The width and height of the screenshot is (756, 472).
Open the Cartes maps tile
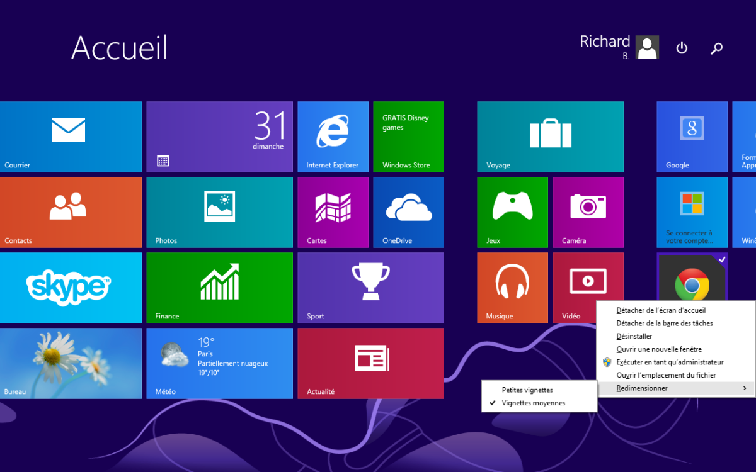click(333, 212)
